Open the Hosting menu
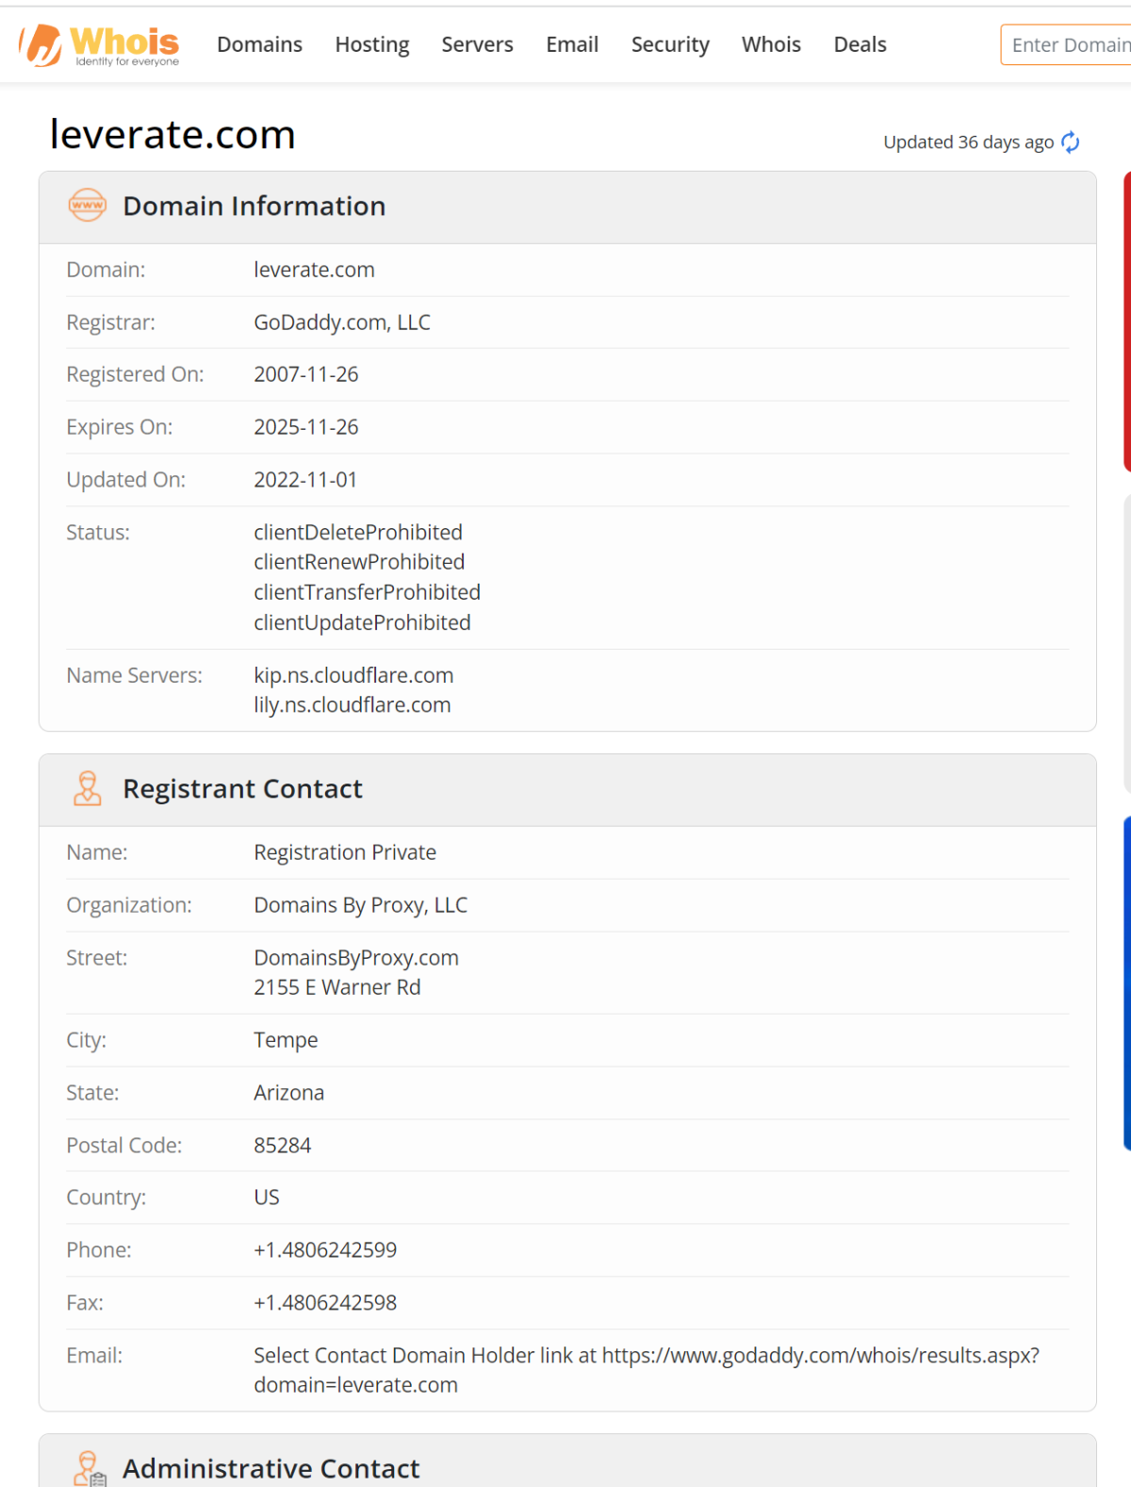This screenshot has height=1487, width=1131. tap(371, 44)
